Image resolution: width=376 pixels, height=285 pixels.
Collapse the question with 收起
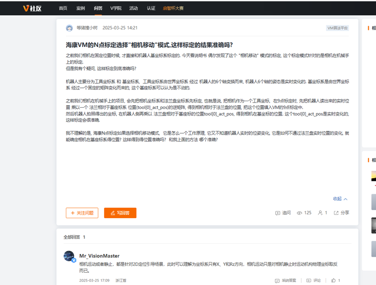click(340, 199)
